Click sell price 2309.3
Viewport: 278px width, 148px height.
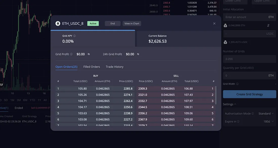(143, 89)
